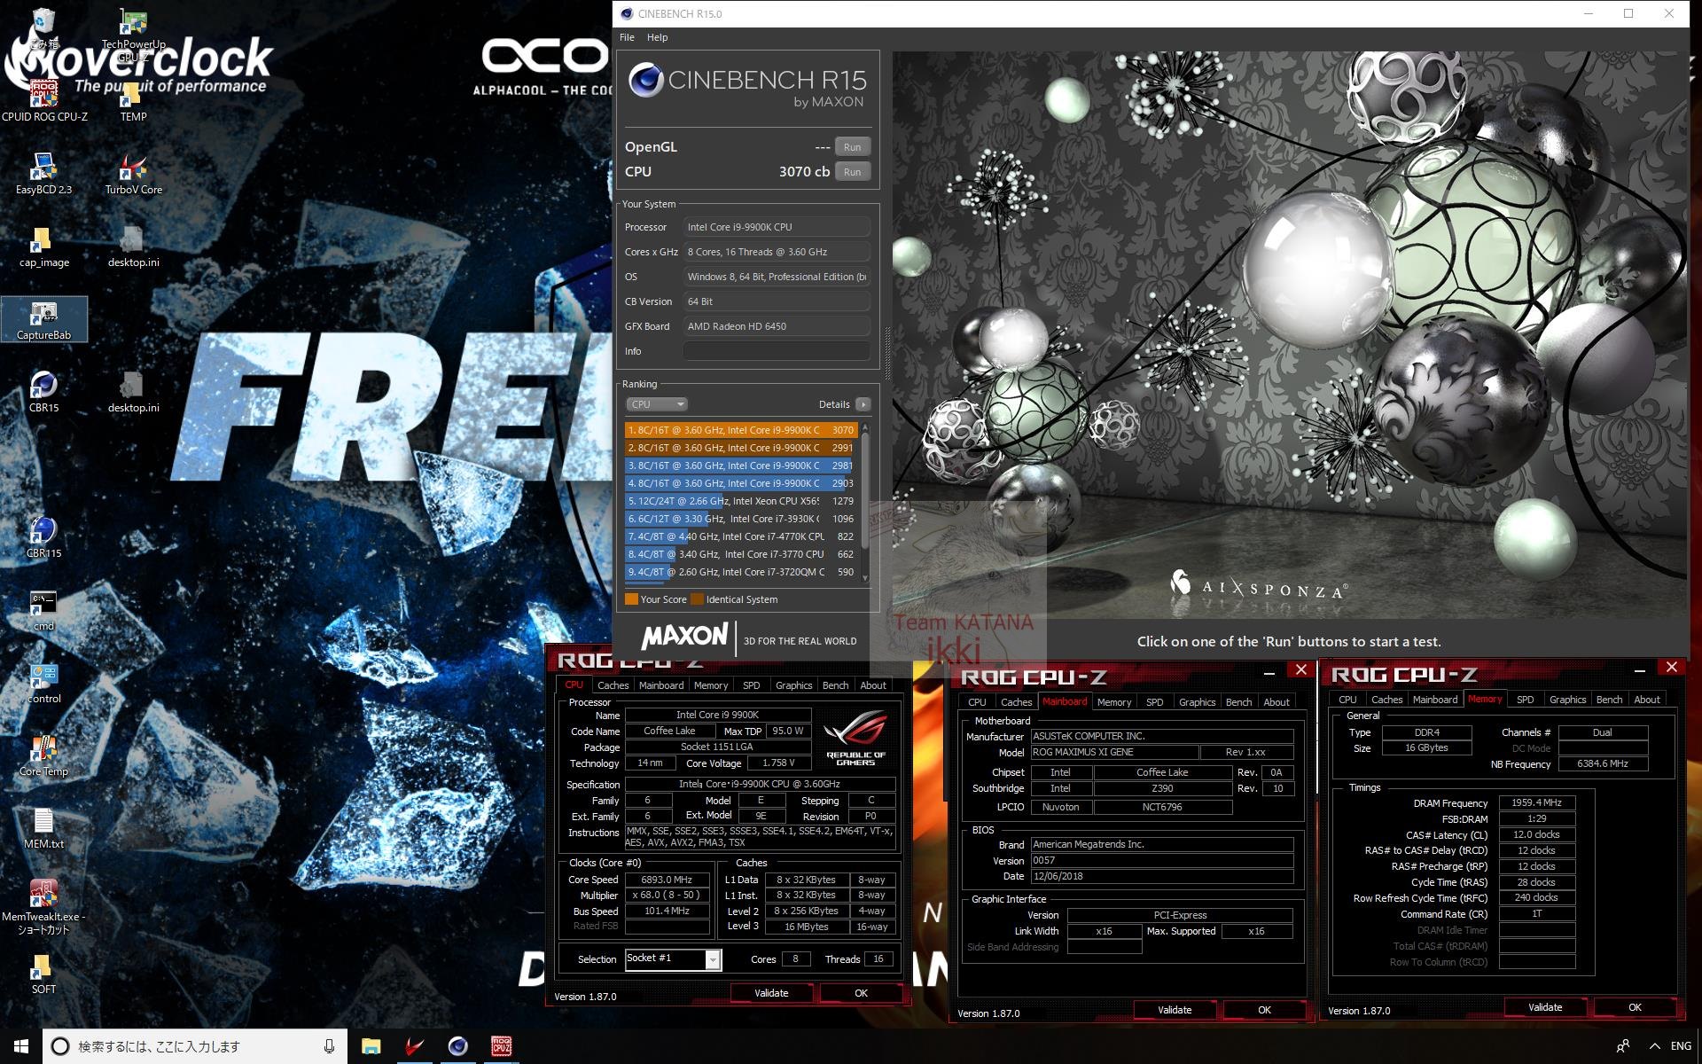Switch to Memory tab in middle CPU-Z
The image size is (1702, 1064).
pos(1113,702)
